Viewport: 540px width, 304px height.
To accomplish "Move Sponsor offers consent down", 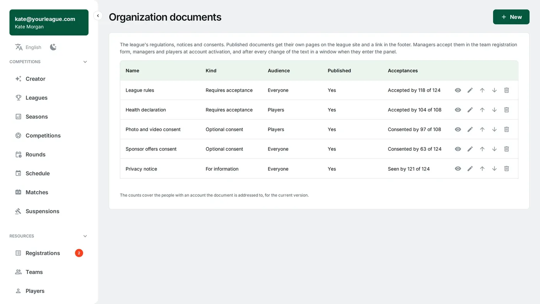I will pyautogui.click(x=494, y=149).
